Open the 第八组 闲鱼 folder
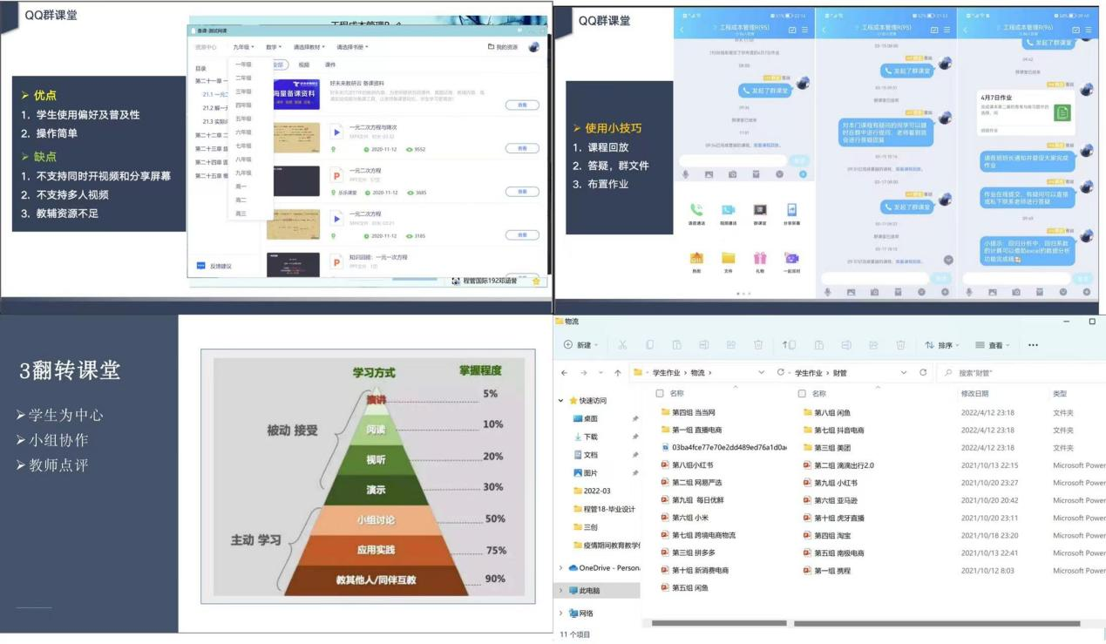 [x=827, y=412]
